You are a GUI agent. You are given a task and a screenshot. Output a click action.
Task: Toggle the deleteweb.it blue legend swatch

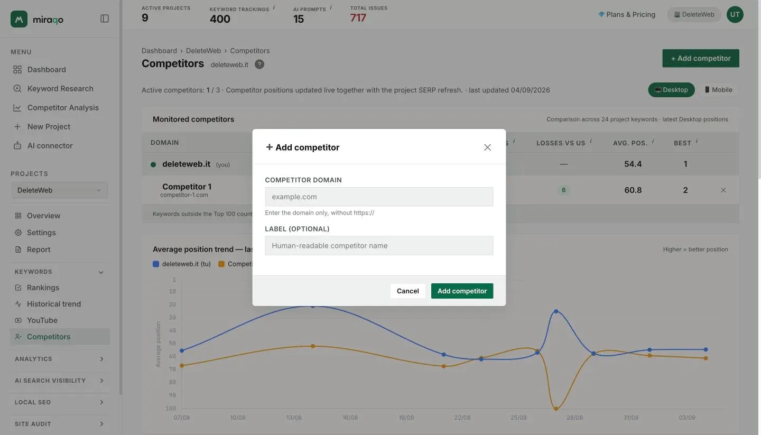click(156, 264)
